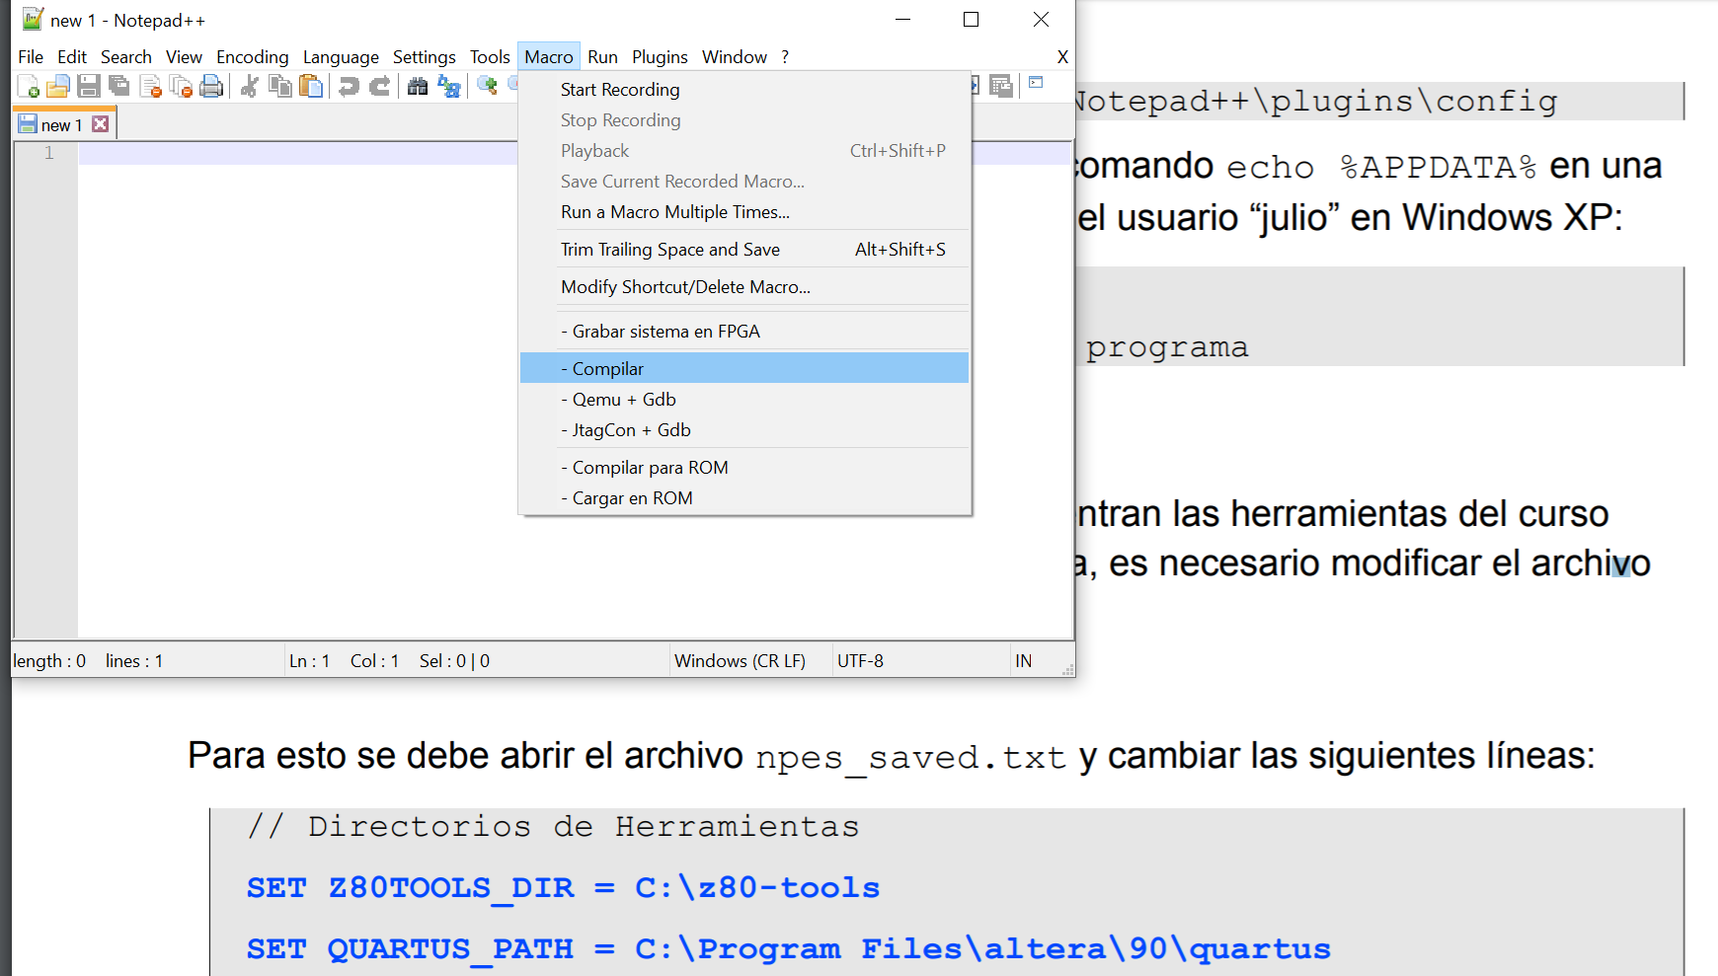This screenshot has height=976, width=1718.
Task: Zoom in with the magnifier plus icon
Action: (487, 87)
